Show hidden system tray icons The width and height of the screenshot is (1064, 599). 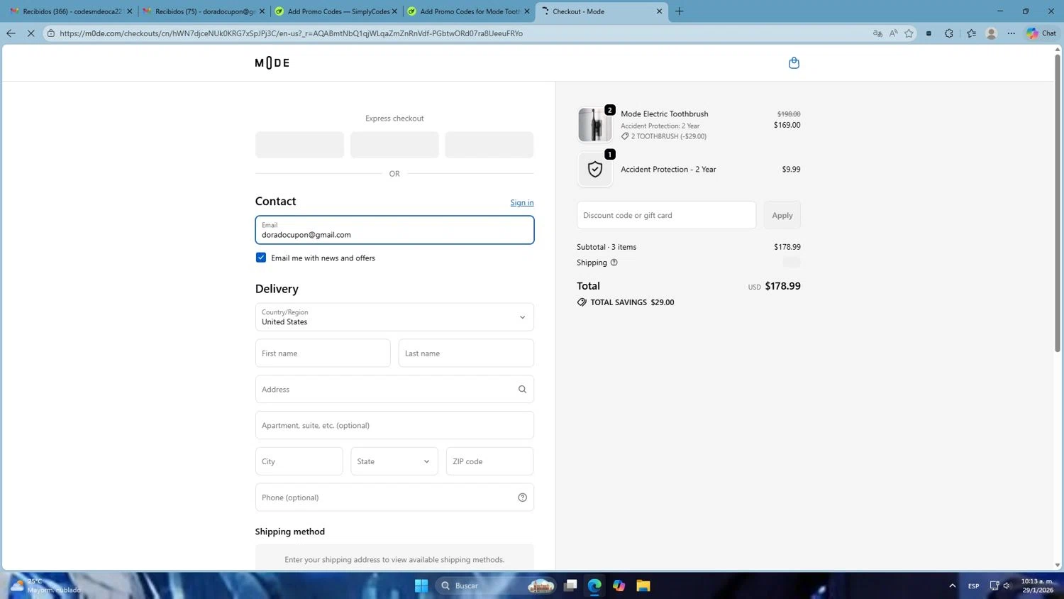tap(952, 586)
